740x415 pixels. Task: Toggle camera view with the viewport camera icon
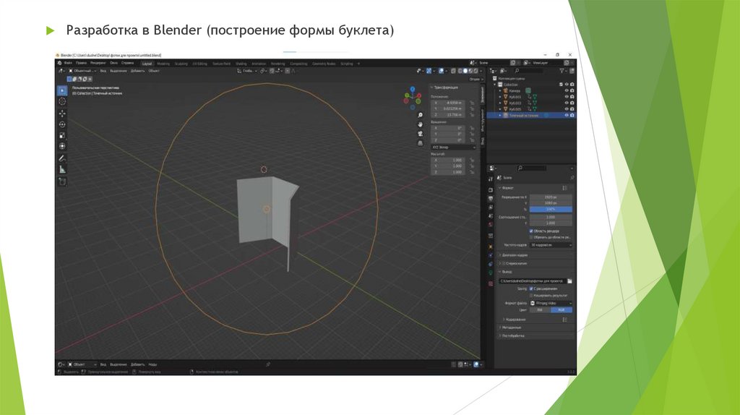coord(420,133)
